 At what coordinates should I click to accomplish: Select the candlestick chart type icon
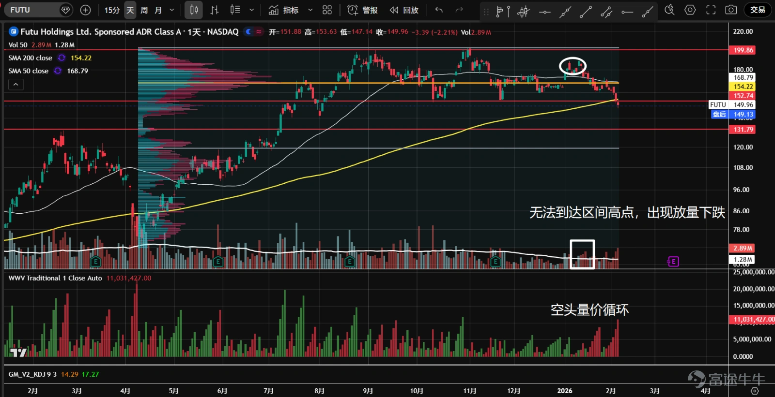pos(194,10)
